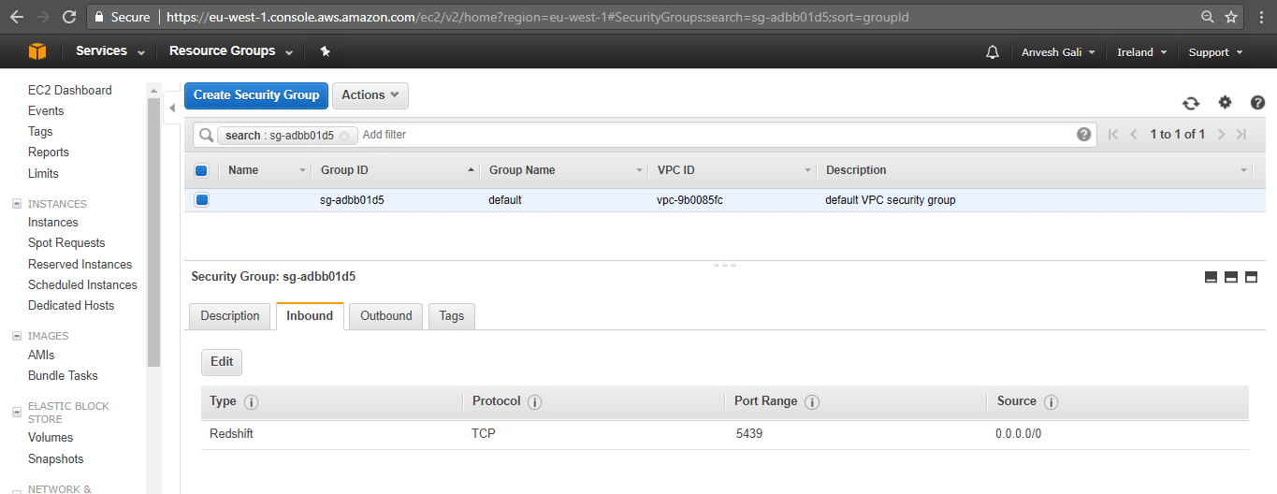This screenshot has width=1277, height=494.
Task: Maximize the details pane layout icon
Action: click(x=1251, y=277)
